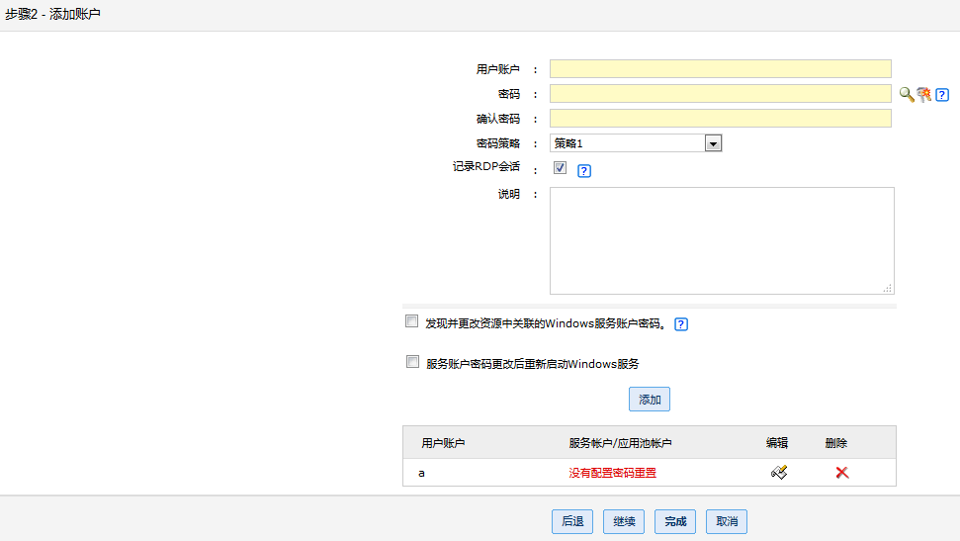Cancel with the 取消 button
The height and width of the screenshot is (541, 960).
(727, 521)
